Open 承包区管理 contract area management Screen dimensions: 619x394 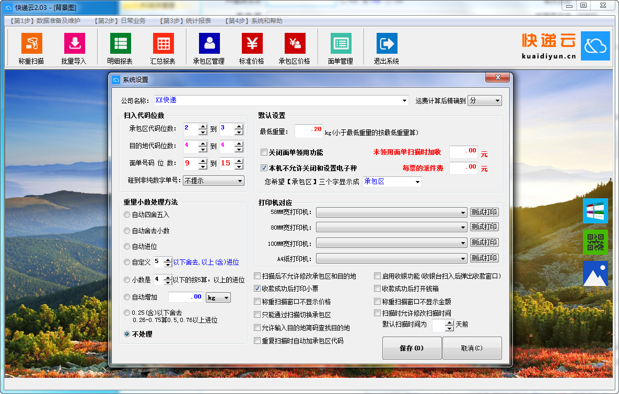209,44
